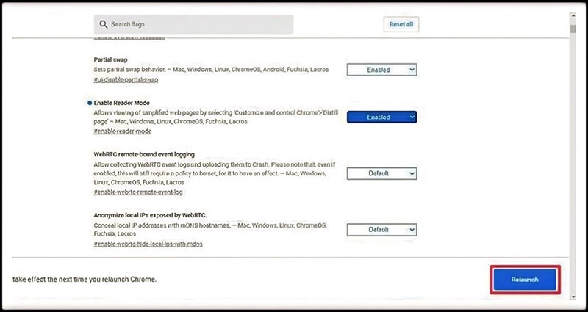
Task: Open WebRTC remote-bound event logging dropdown
Action: point(381,173)
